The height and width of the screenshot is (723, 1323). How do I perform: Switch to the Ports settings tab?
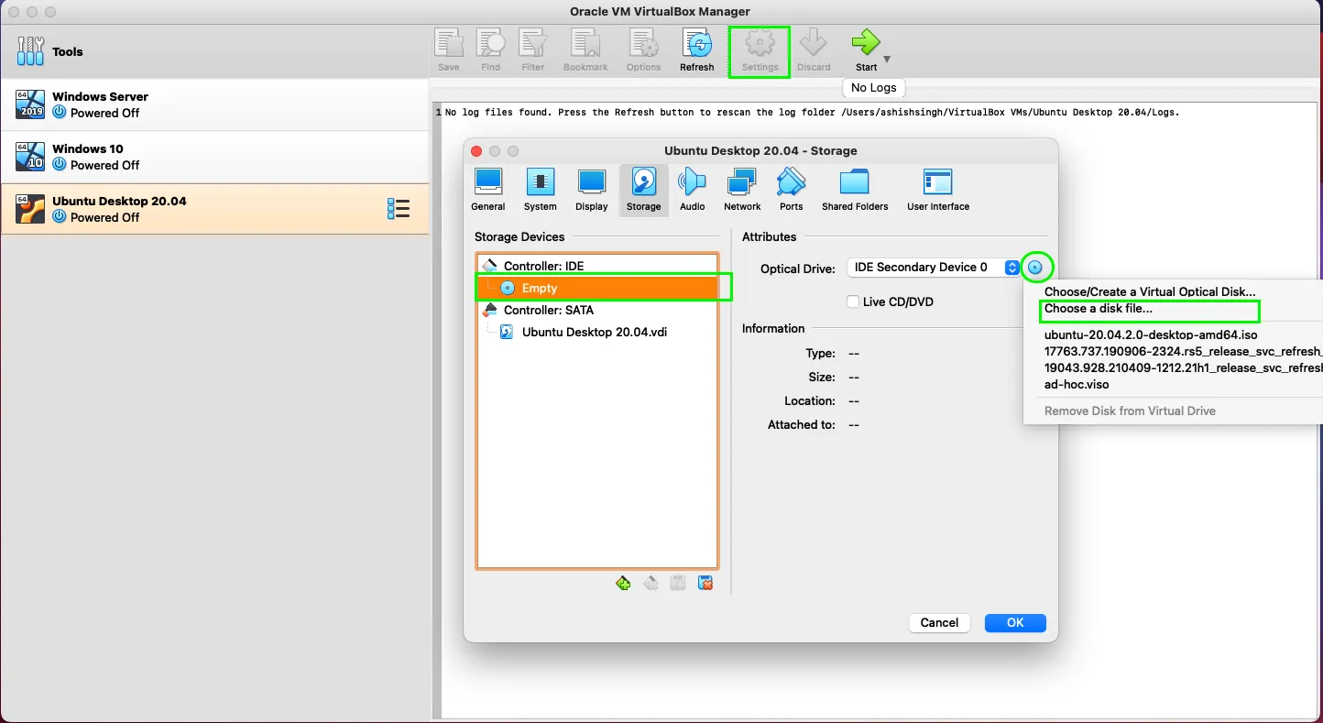792,191
